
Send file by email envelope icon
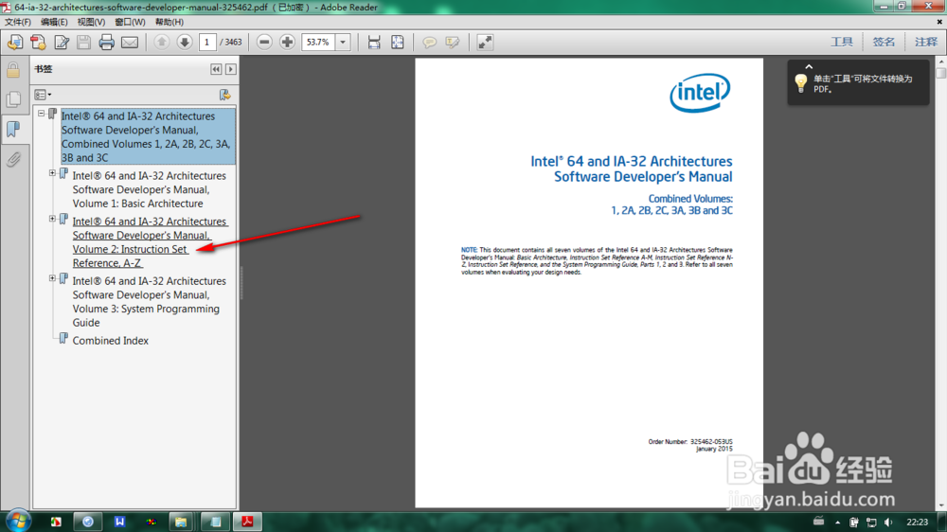pyautogui.click(x=129, y=43)
